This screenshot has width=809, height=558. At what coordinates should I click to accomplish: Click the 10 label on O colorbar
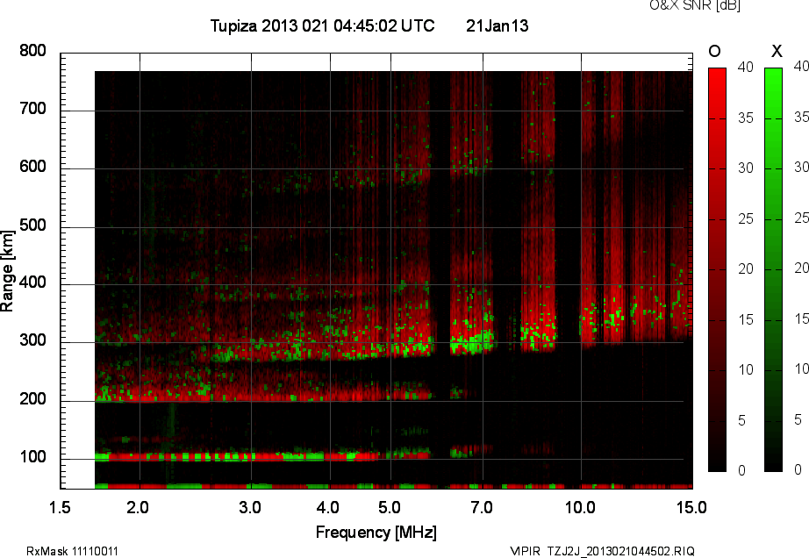click(x=746, y=369)
